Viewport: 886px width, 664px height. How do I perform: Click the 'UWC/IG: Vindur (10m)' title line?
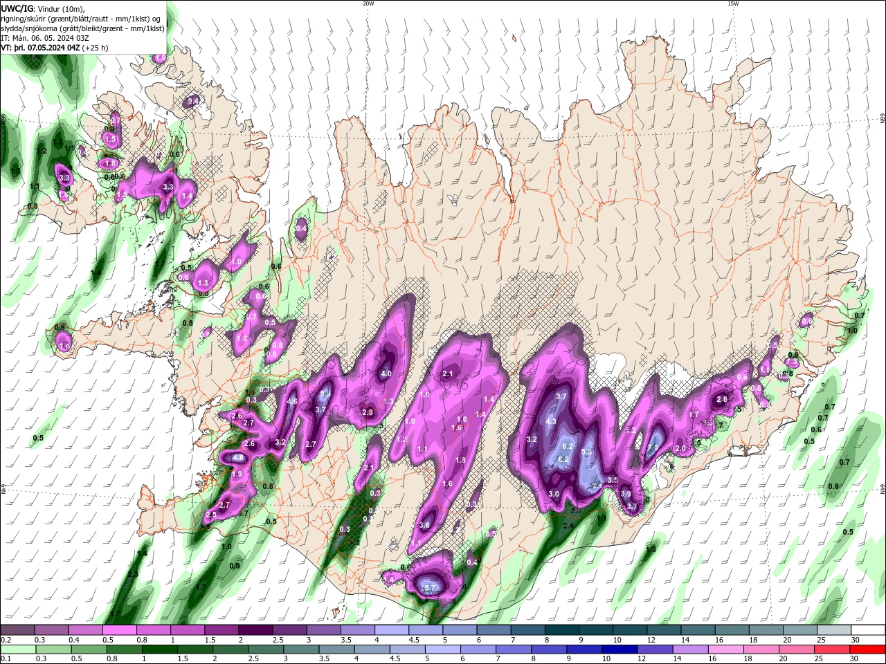pos(42,8)
